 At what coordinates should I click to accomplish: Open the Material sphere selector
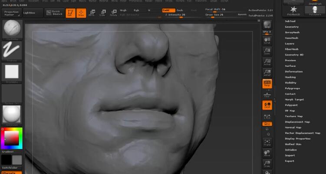tap(12, 115)
